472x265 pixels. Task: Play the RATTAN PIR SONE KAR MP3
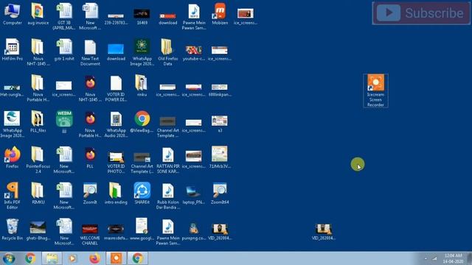(x=167, y=160)
